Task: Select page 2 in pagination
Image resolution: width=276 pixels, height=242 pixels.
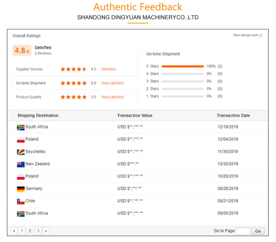Action: [x=30, y=231]
